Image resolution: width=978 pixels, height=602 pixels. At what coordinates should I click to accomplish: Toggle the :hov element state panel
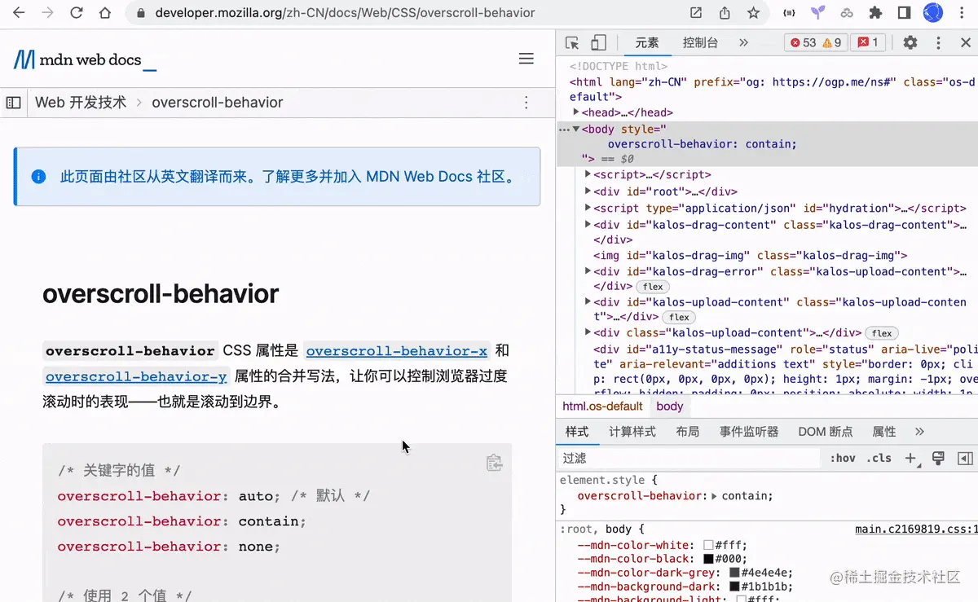(843, 458)
